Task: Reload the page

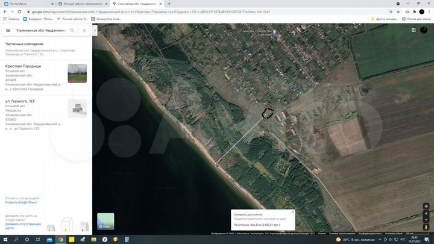Action: [x=20, y=11]
